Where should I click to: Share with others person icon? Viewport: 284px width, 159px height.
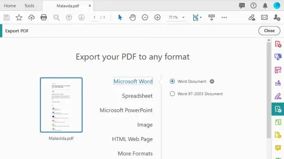[x=277, y=17]
